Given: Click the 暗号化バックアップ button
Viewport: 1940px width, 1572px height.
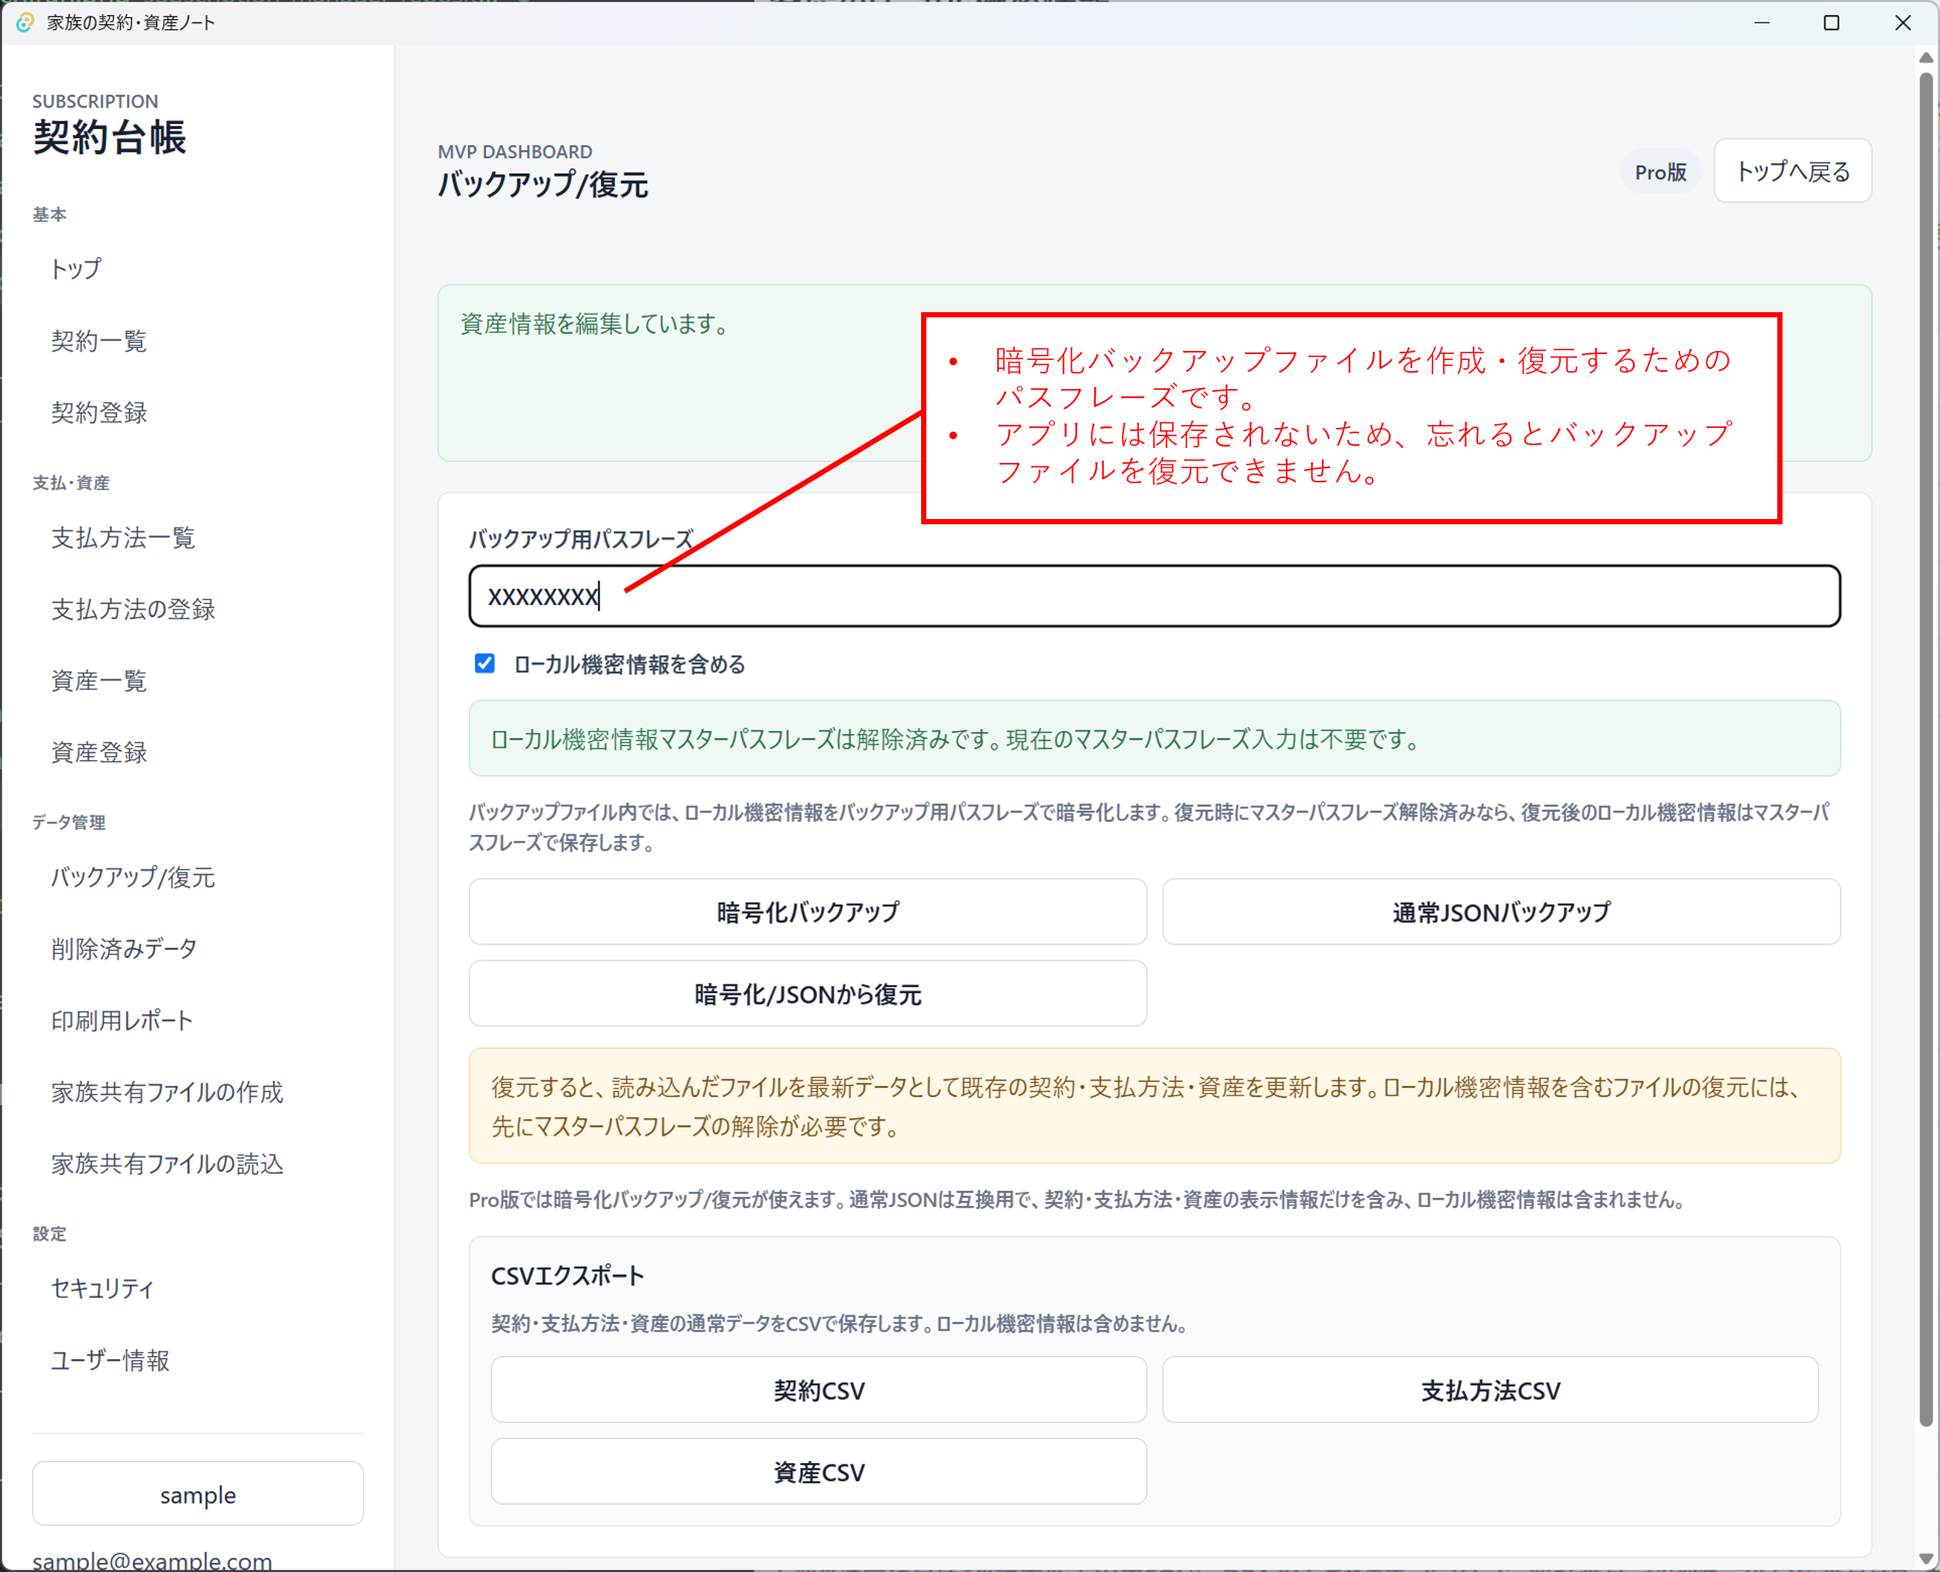Looking at the screenshot, I should (x=808, y=912).
